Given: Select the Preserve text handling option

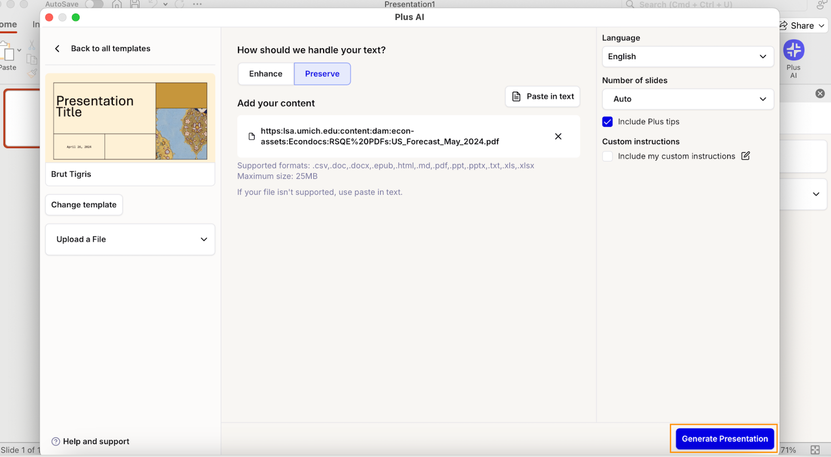Looking at the screenshot, I should 323,74.
